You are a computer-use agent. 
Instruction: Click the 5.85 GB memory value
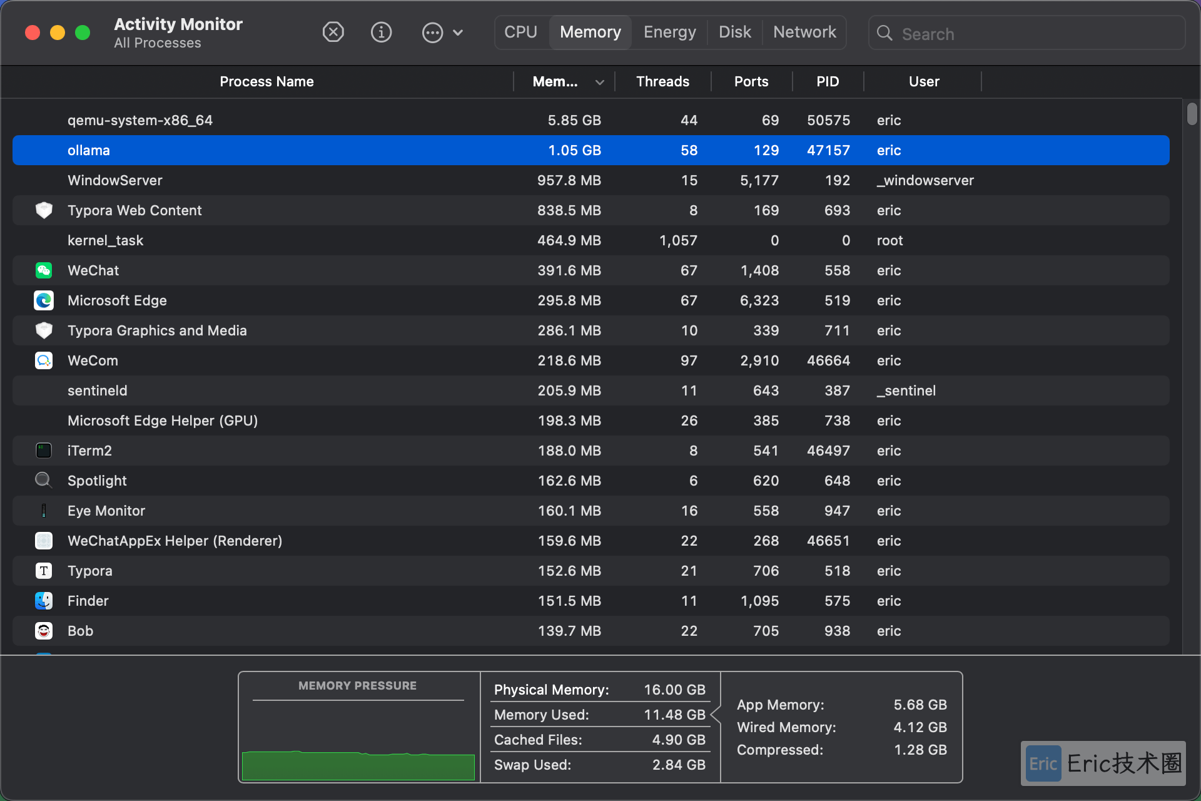click(574, 120)
